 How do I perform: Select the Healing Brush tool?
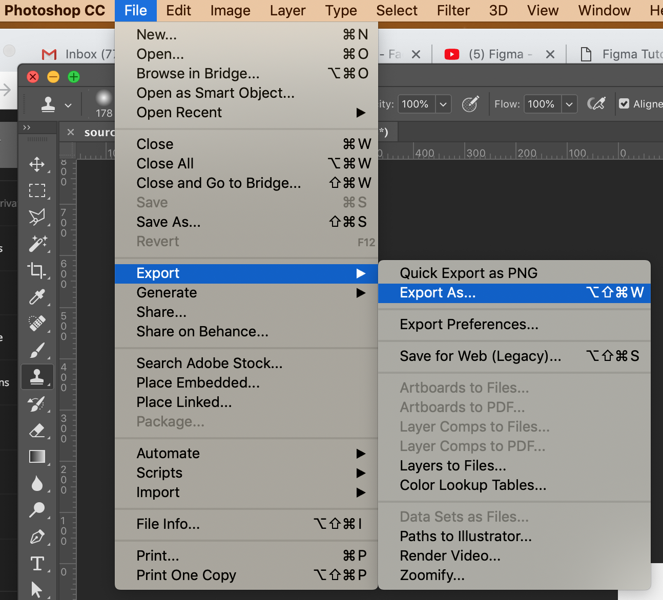point(37,324)
